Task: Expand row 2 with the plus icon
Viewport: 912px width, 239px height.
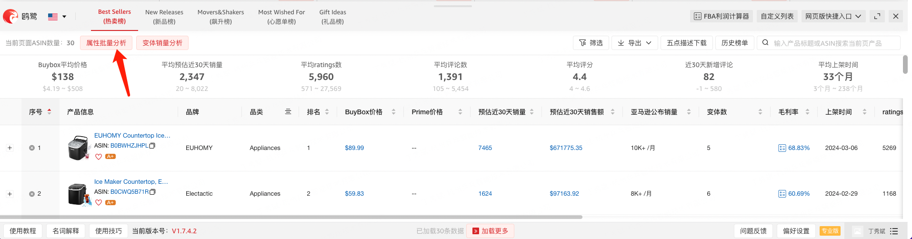Action: 10,194
